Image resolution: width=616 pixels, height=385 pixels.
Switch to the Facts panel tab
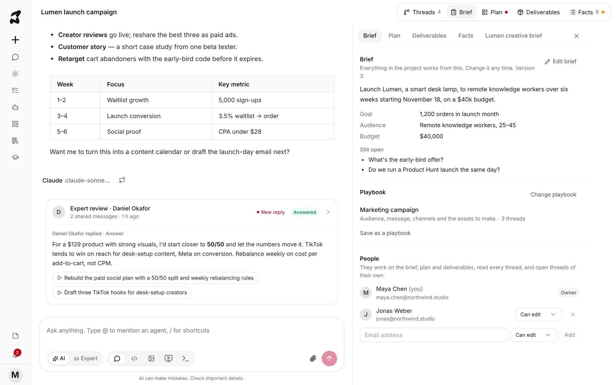[x=465, y=36]
